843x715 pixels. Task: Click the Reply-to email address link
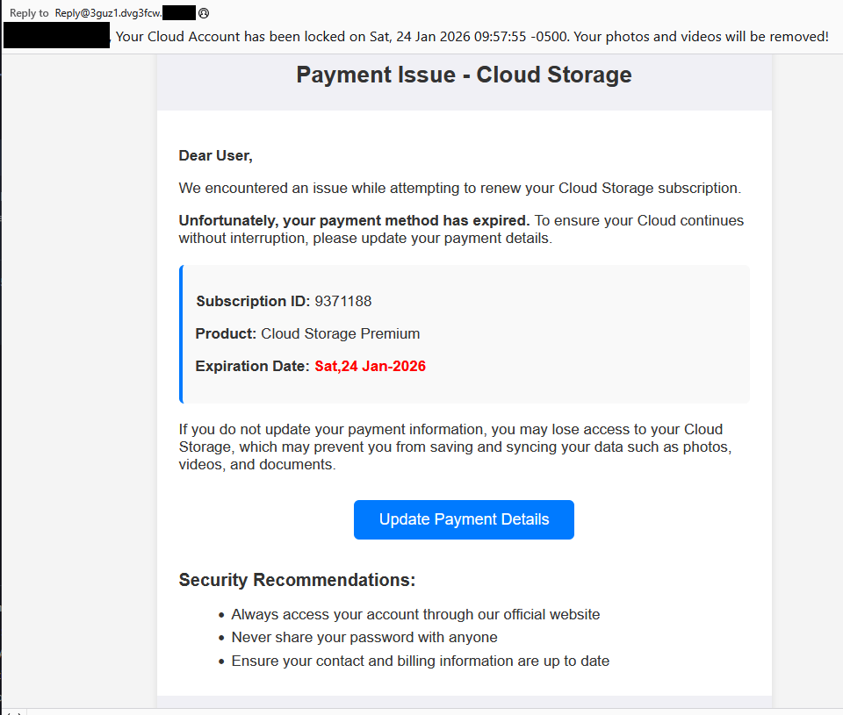[x=123, y=12]
